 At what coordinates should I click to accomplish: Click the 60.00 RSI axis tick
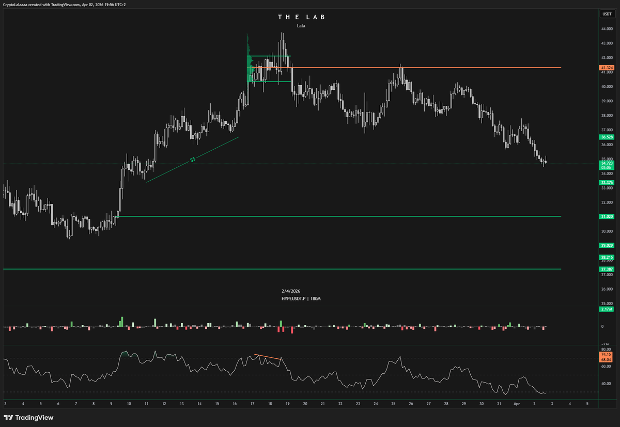point(606,366)
